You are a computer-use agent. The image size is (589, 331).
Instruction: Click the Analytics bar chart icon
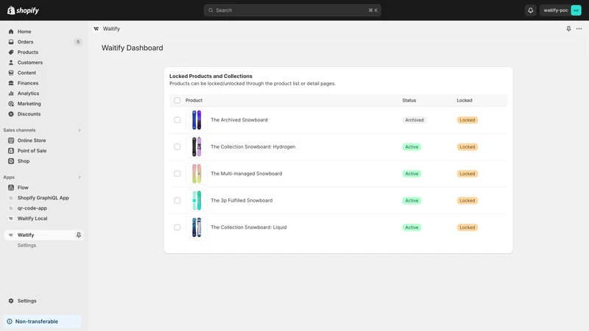pyautogui.click(x=11, y=93)
